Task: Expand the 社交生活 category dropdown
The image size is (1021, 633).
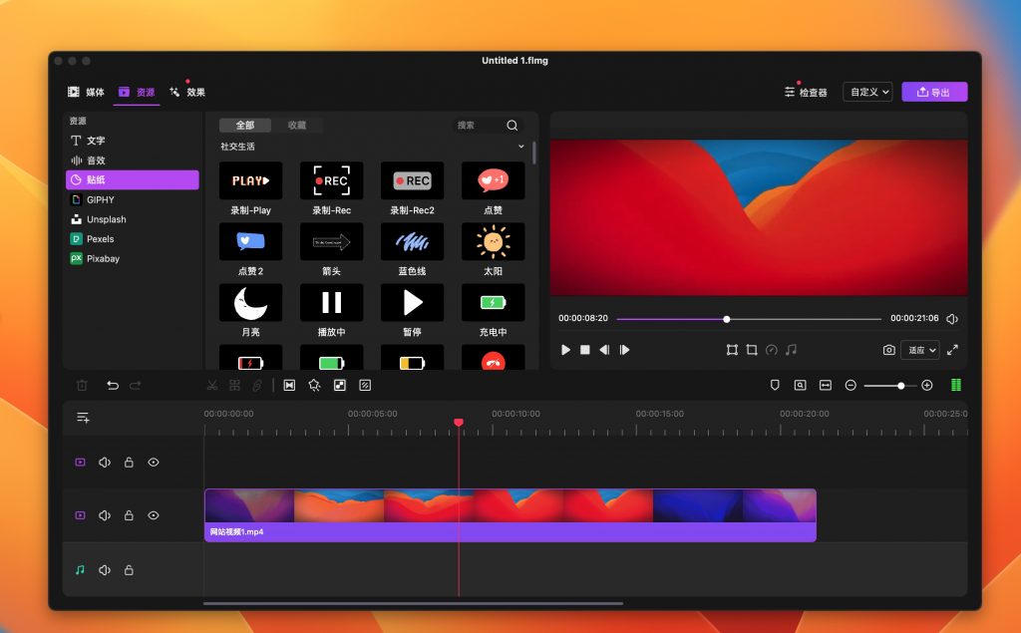Action: coord(520,146)
